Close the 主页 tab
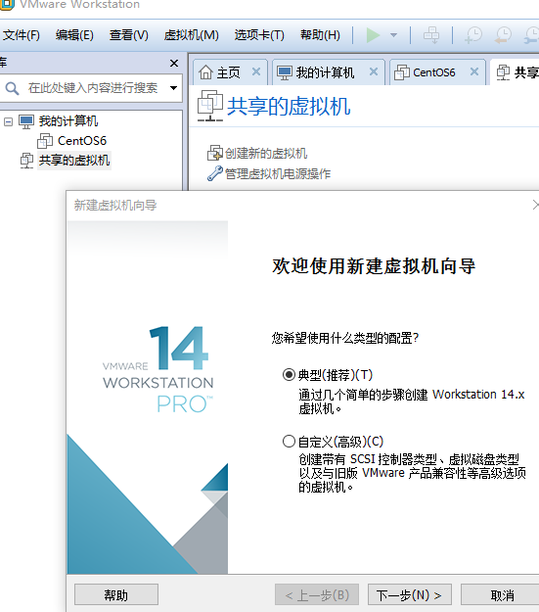 click(x=256, y=71)
